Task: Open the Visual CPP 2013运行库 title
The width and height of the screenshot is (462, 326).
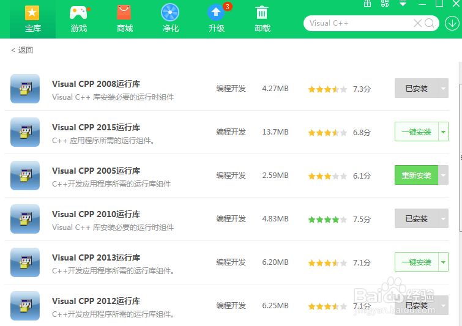Action: pos(96,257)
